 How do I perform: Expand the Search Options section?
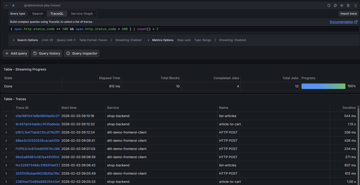(x=14, y=40)
